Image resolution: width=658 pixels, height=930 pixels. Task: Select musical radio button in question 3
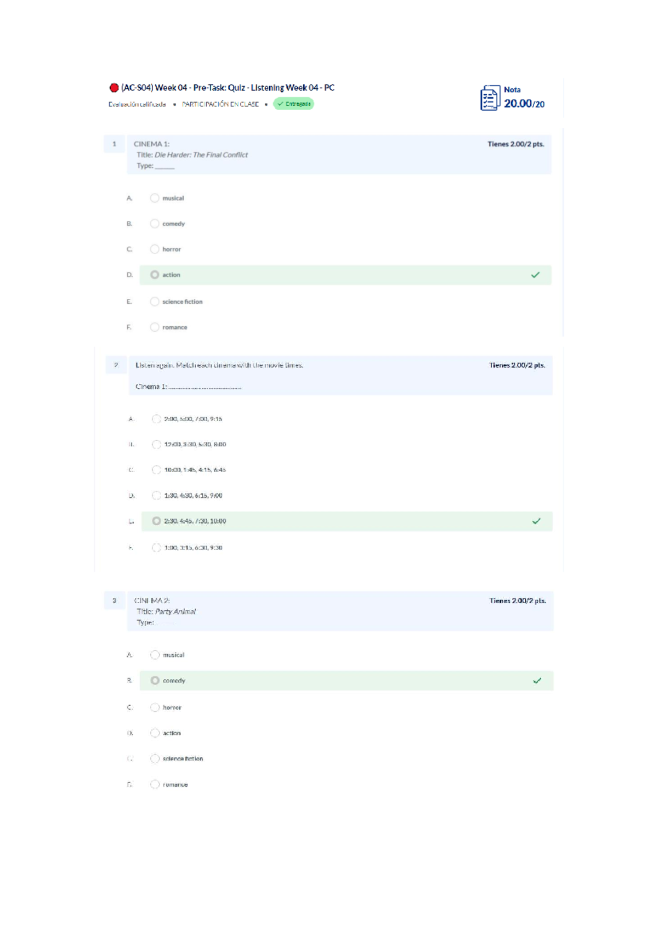pos(155,655)
